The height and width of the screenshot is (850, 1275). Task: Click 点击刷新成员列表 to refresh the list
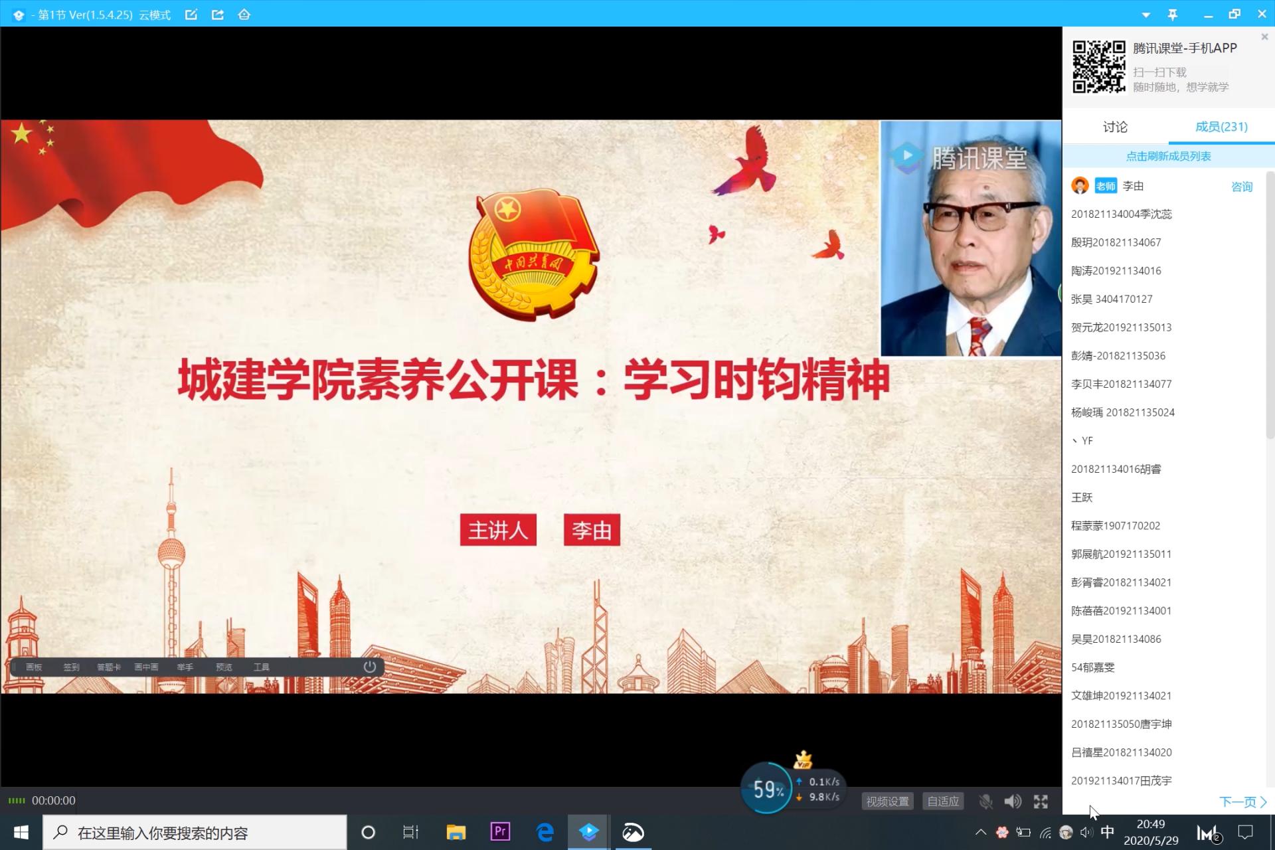click(x=1168, y=156)
